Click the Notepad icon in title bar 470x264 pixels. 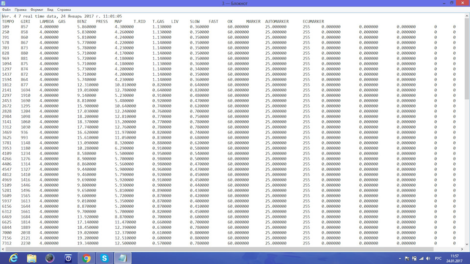click(3, 3)
